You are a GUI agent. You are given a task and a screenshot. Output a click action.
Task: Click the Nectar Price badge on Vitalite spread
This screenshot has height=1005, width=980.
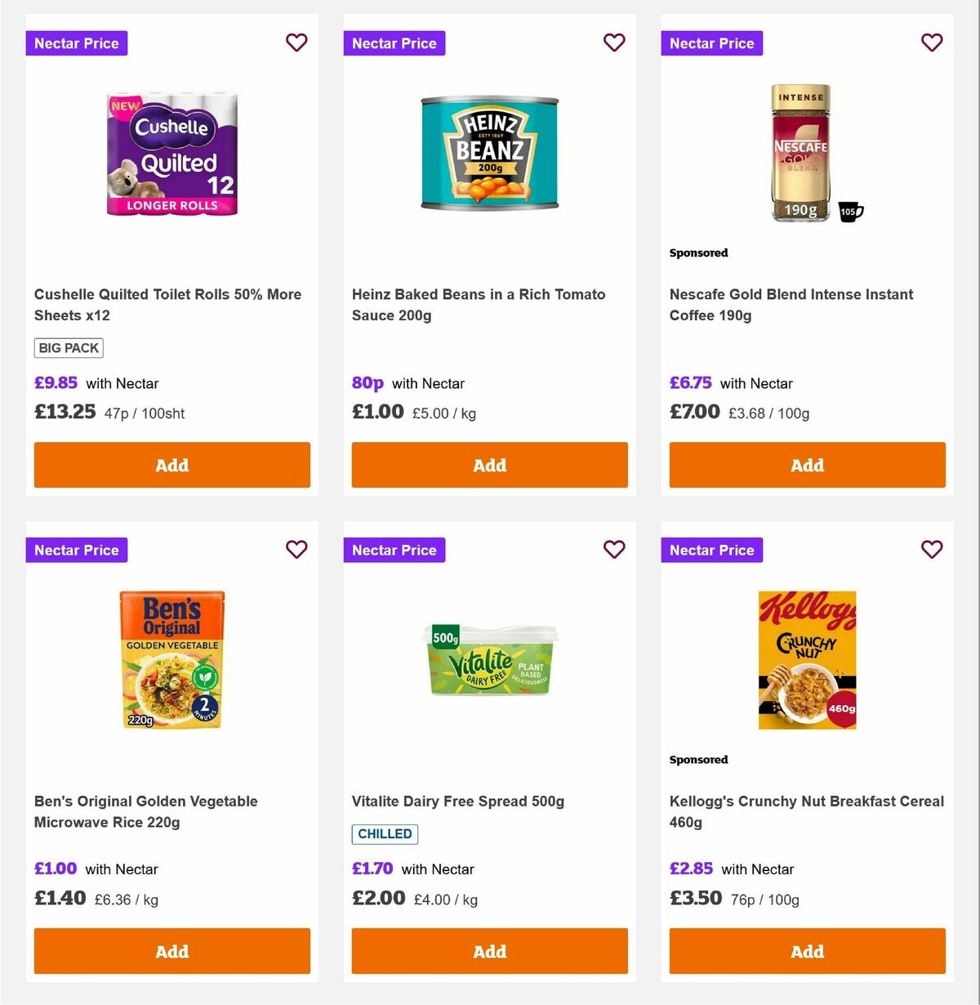(394, 550)
